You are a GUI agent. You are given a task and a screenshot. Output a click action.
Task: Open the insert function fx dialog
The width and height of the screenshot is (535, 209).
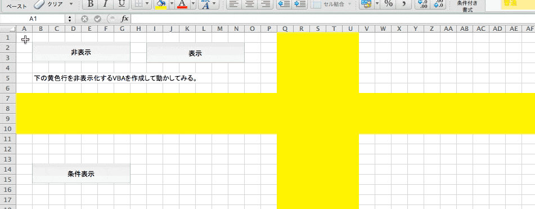click(x=125, y=19)
